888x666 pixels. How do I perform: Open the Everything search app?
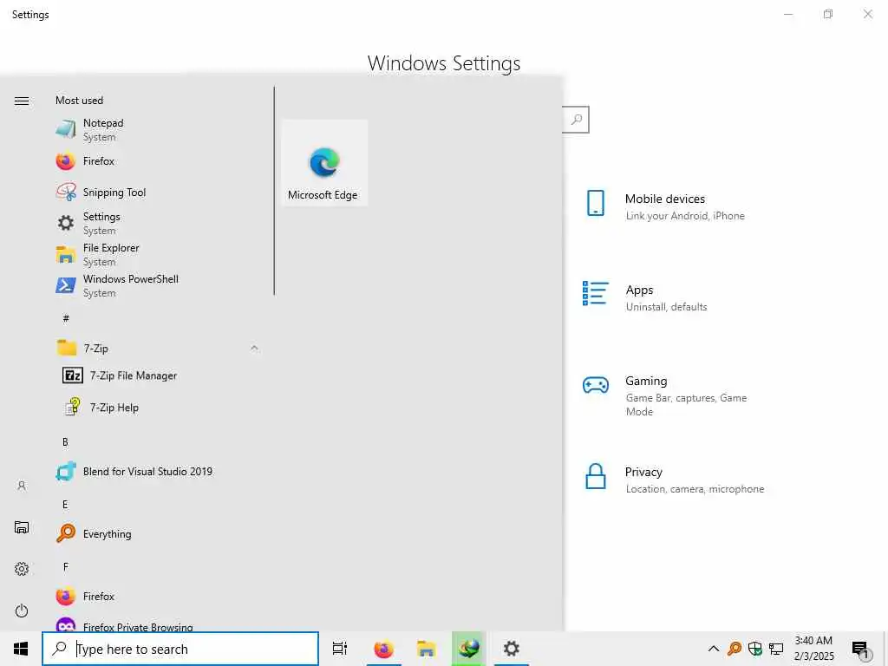[x=159, y=533]
